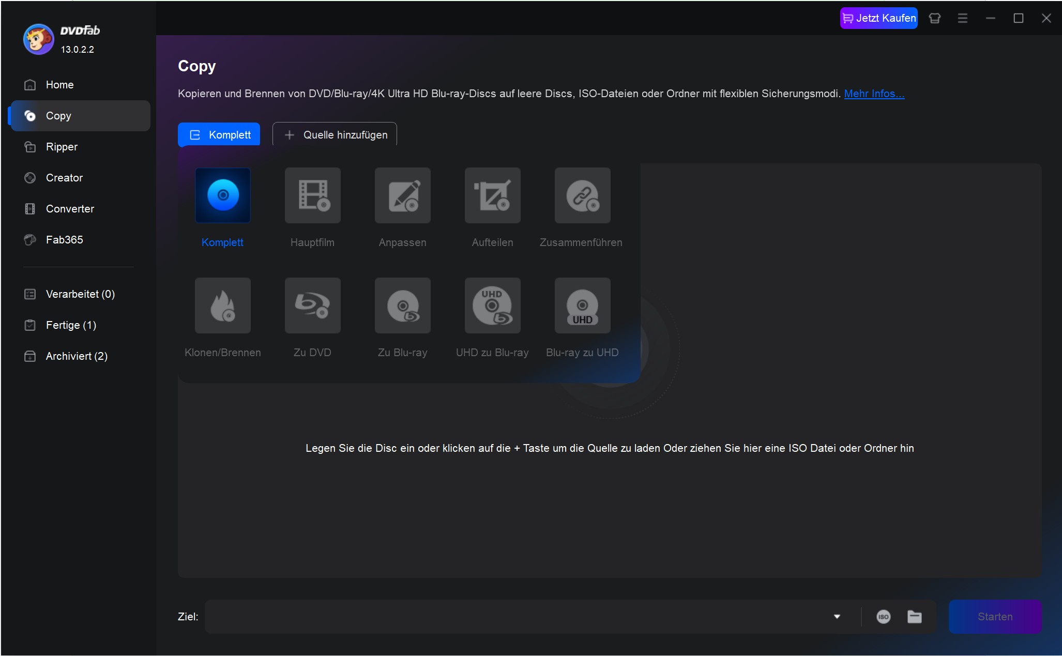1062x656 pixels.
Task: Show the Verarbeitet (0) task list
Action: pyautogui.click(x=80, y=294)
